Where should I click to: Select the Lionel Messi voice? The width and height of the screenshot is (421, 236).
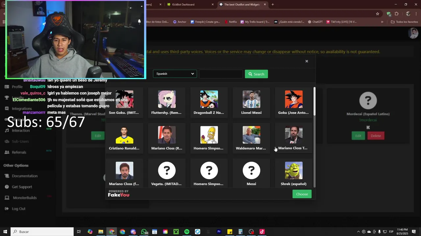251,103
